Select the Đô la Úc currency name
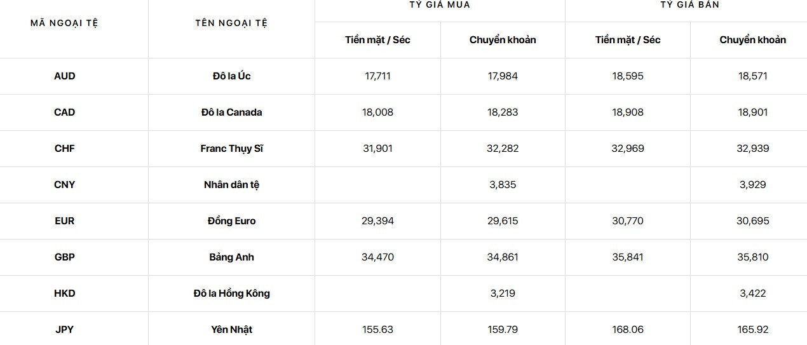Screen dimensions: 807x345 232,76
